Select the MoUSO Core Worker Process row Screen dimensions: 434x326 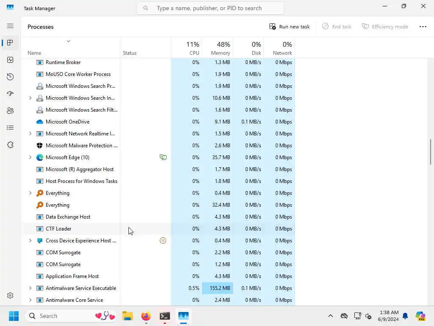point(159,74)
